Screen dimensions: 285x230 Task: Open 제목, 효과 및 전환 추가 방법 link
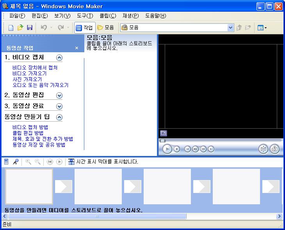pos(43,139)
